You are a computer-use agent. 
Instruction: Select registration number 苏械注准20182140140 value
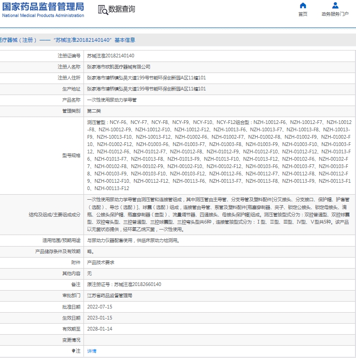click(111, 56)
